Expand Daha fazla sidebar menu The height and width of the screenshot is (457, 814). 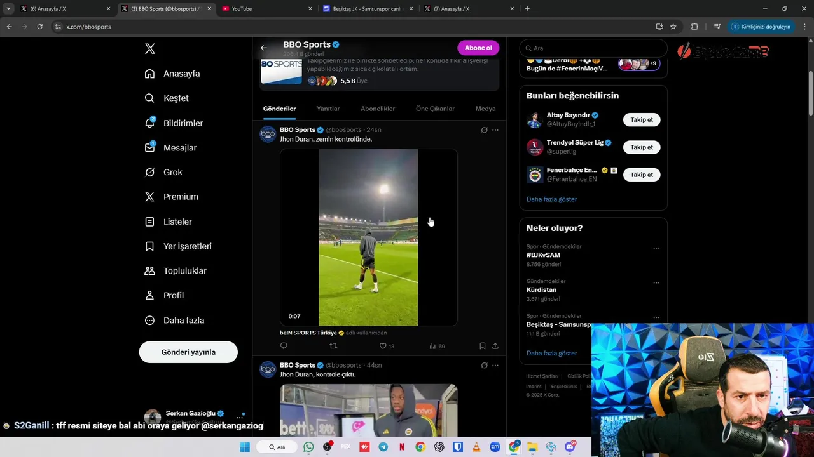[x=174, y=321]
